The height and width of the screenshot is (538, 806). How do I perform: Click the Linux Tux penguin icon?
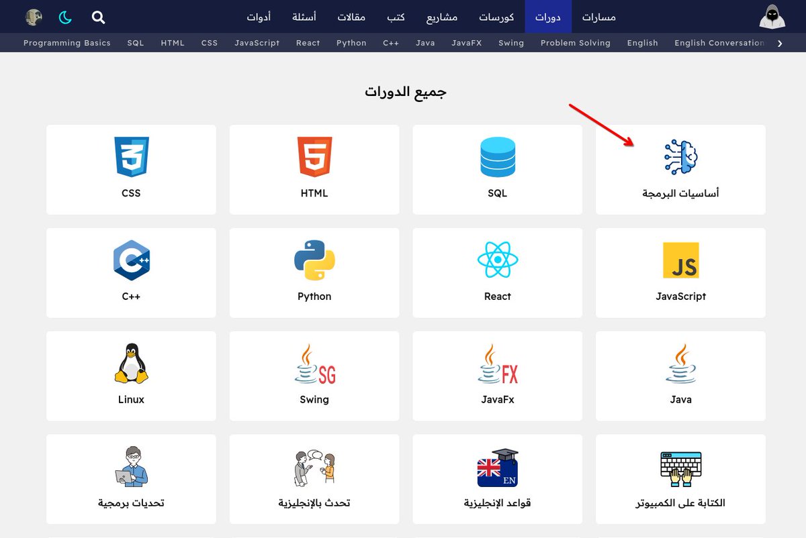click(130, 362)
